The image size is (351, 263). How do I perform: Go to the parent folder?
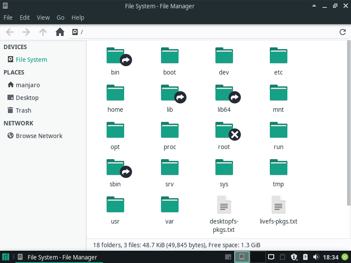tap(43, 32)
